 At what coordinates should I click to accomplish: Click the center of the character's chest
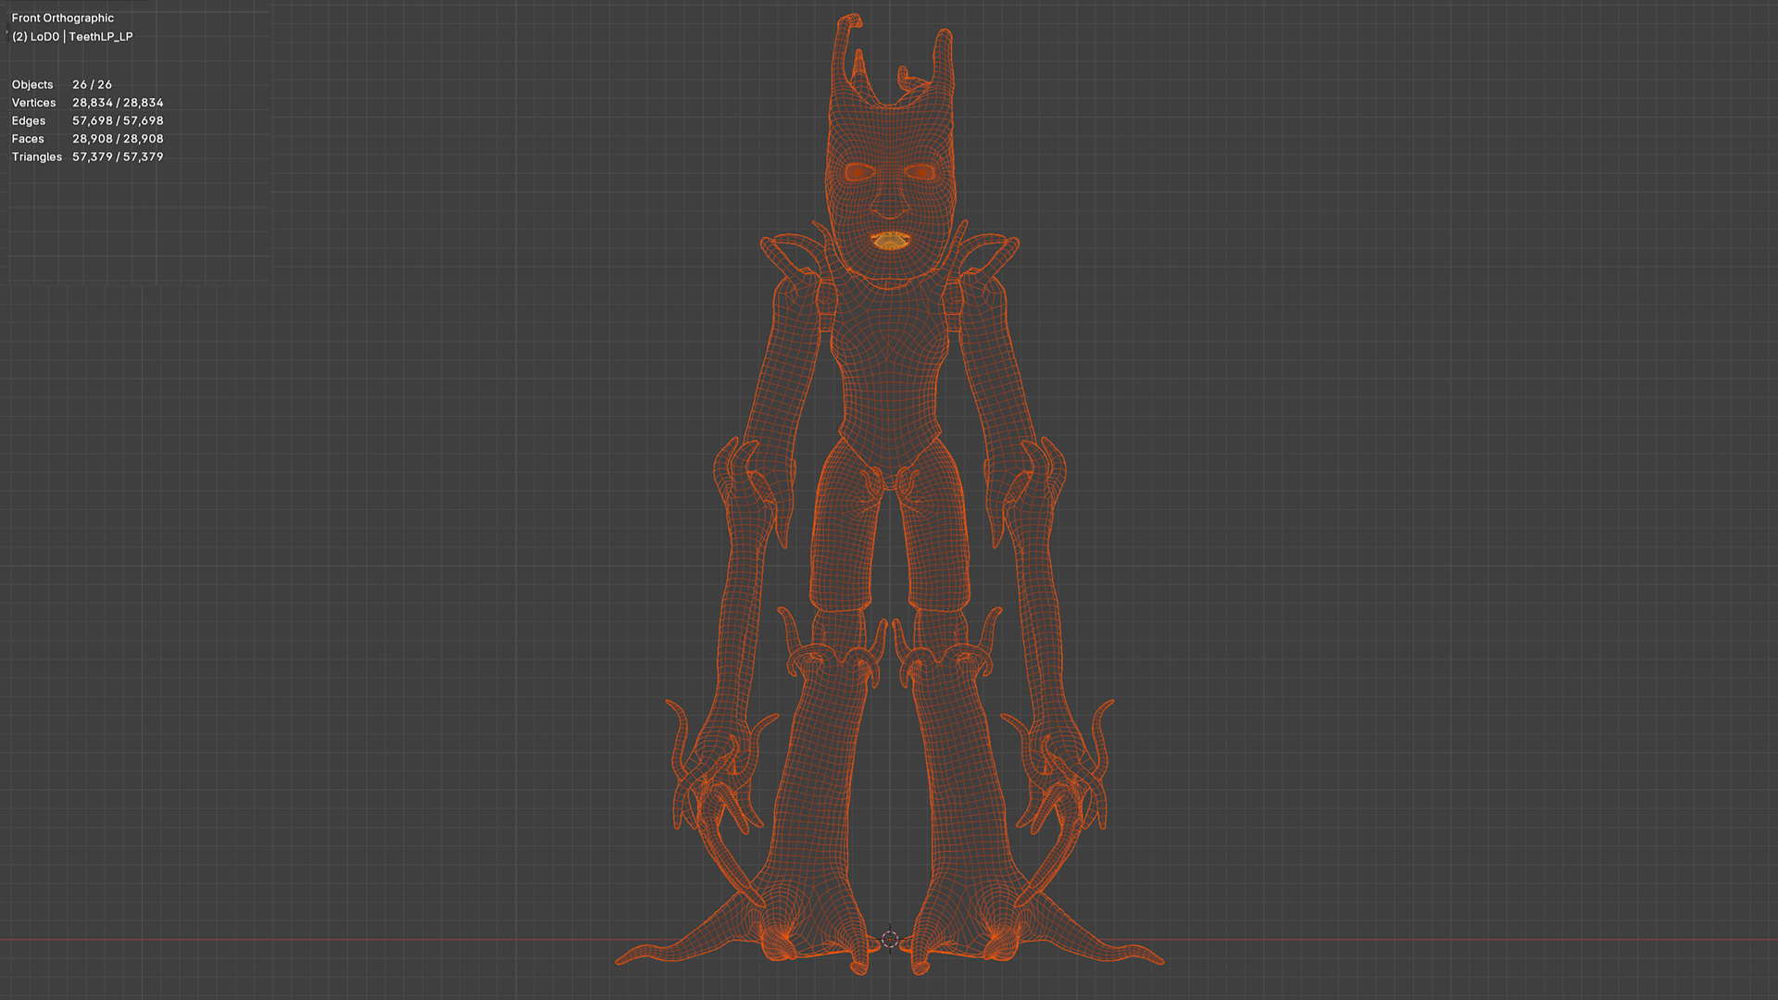click(x=889, y=343)
